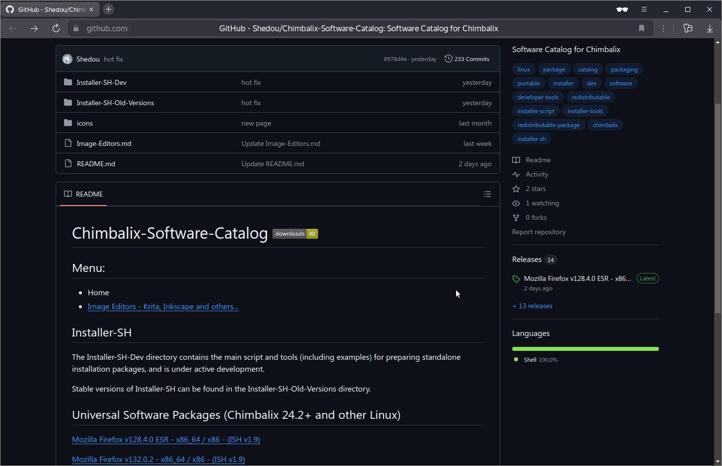Open the Installer-SH-Dev folder
Image resolution: width=722 pixels, height=466 pixels.
pyautogui.click(x=102, y=82)
